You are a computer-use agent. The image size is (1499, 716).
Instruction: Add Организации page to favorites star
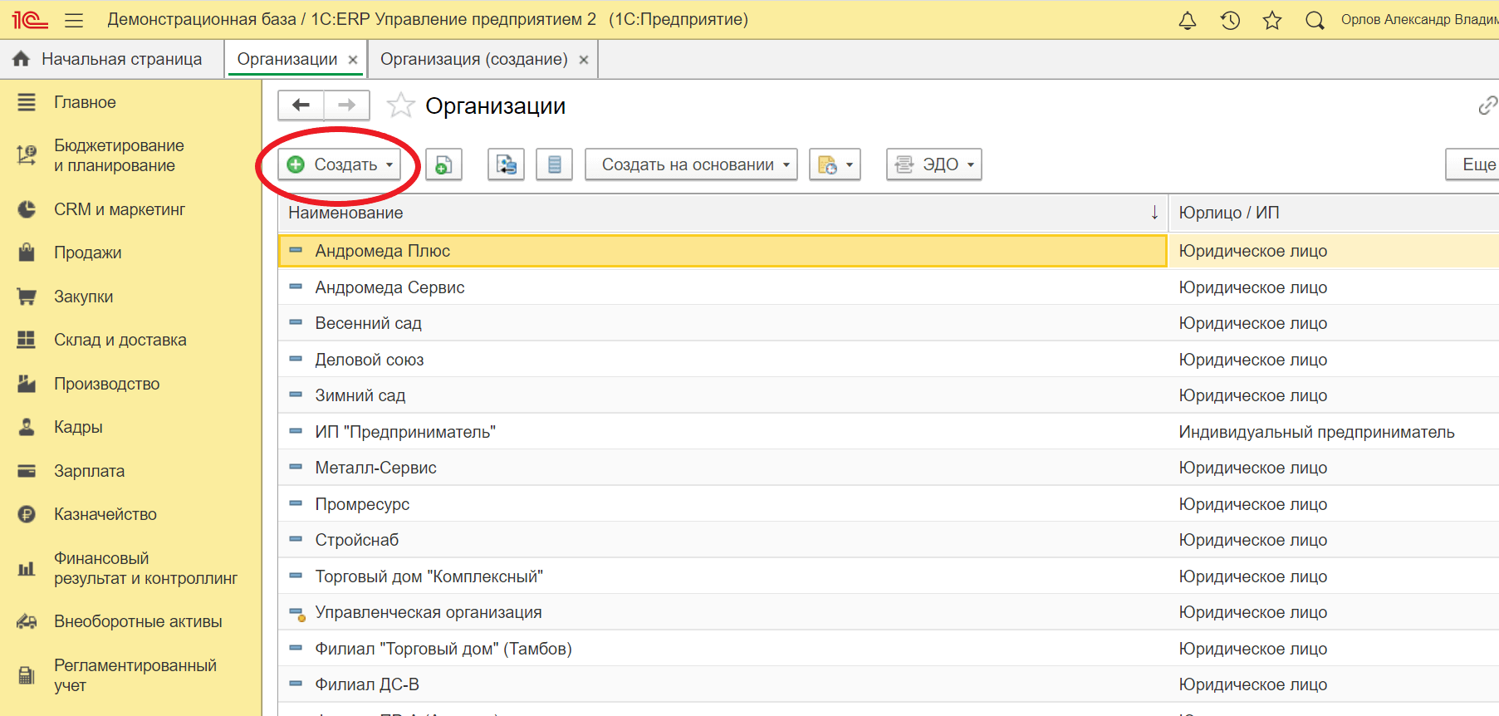[400, 105]
